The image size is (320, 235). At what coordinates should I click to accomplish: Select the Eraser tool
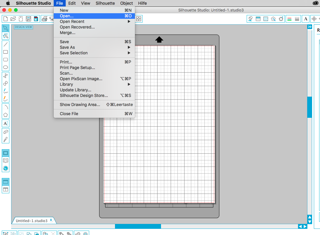click(x=6, y=132)
